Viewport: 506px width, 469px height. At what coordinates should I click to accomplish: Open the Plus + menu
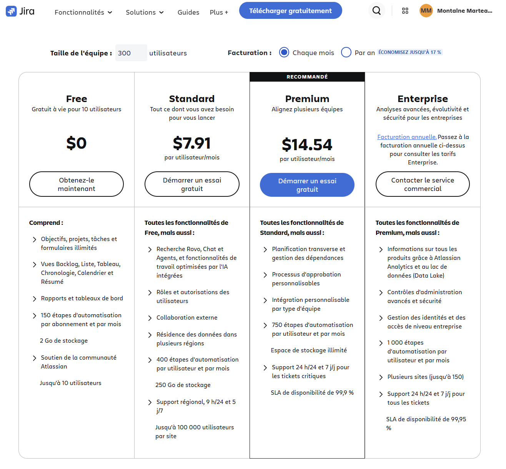coord(219,12)
